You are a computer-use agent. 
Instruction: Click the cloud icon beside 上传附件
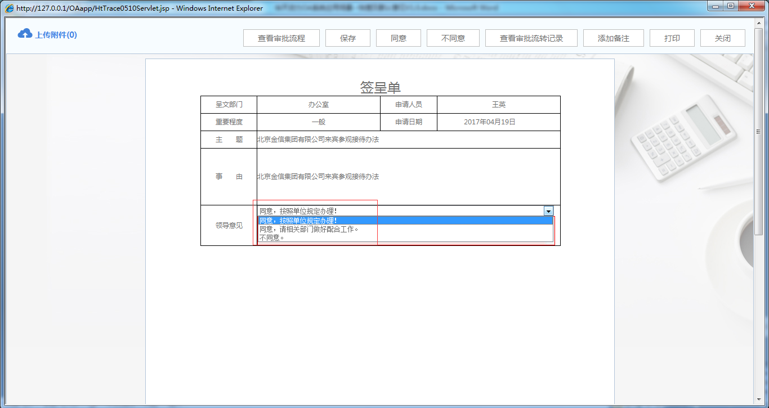24,34
